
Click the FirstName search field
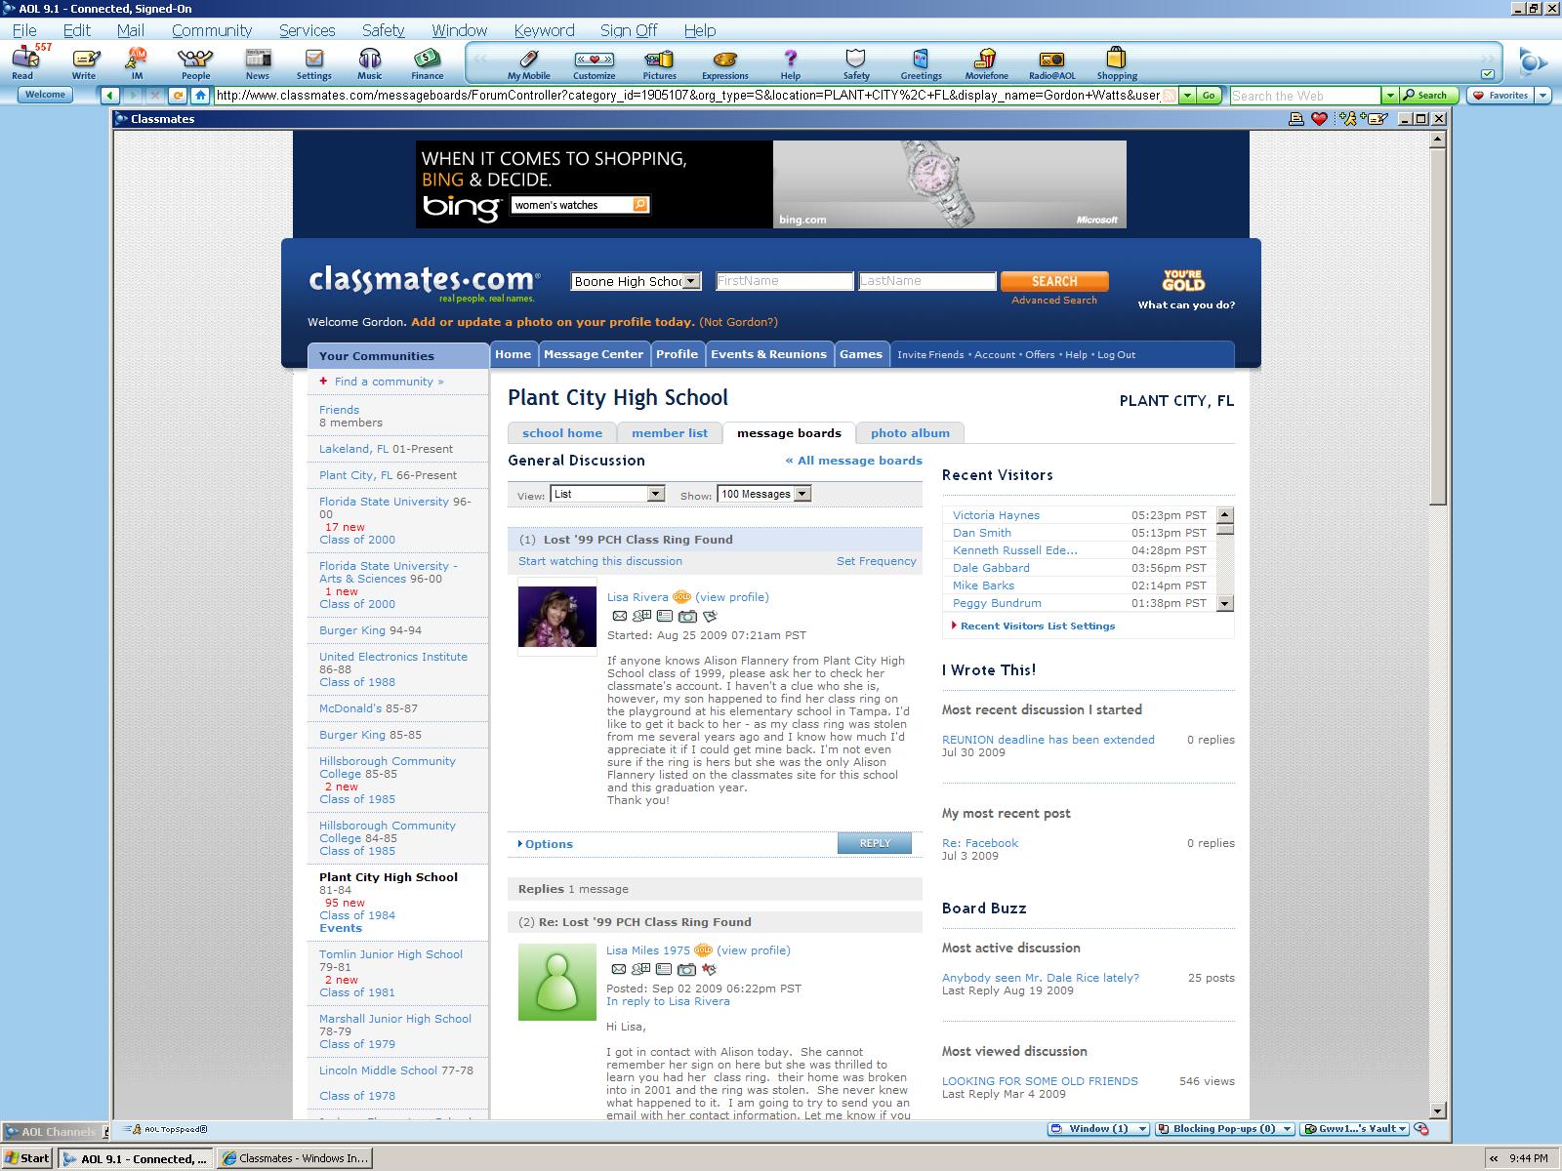(x=785, y=281)
